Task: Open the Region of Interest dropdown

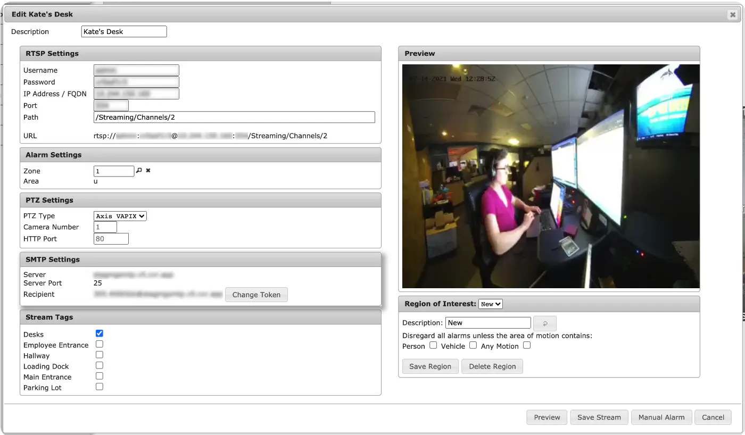Action: point(491,304)
